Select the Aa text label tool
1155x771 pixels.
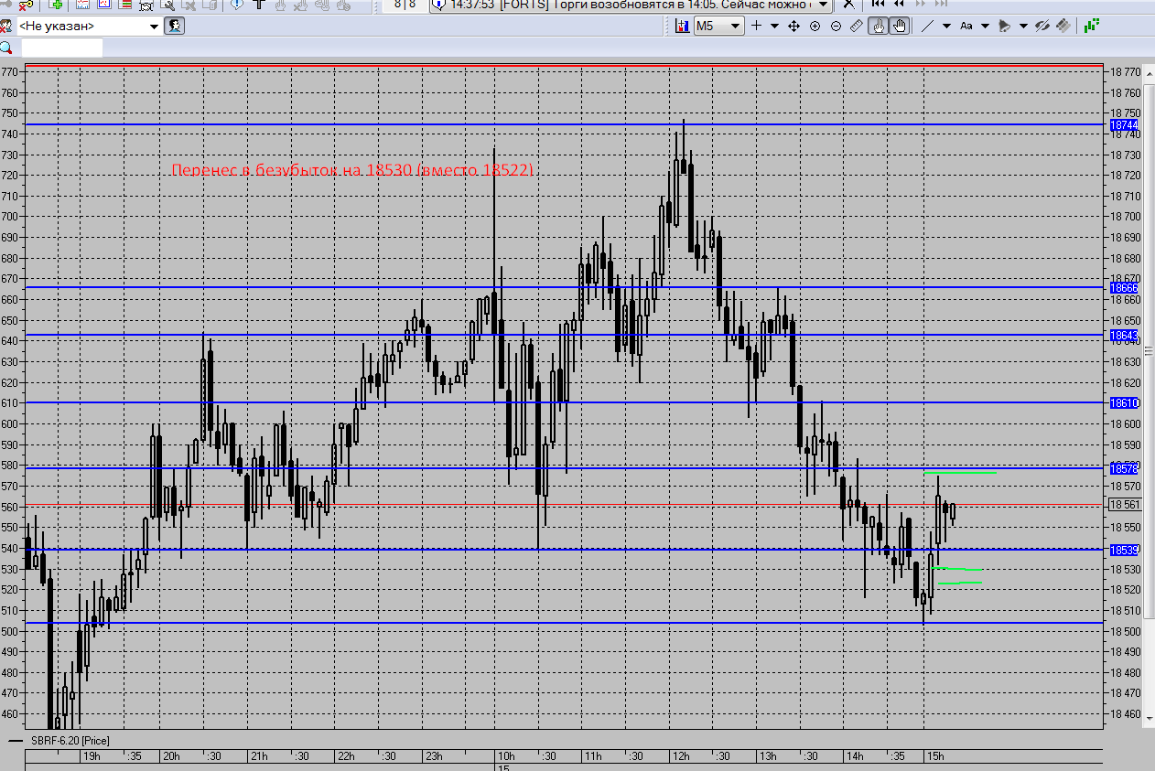[x=966, y=26]
